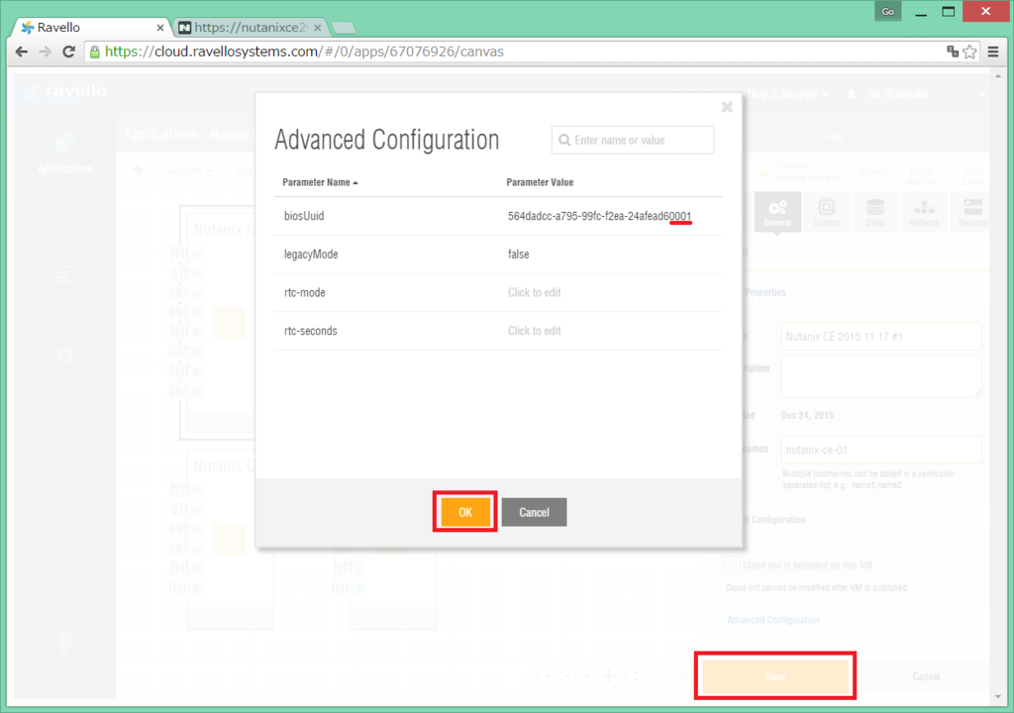Image resolution: width=1014 pixels, height=713 pixels.
Task: Switch to the nutanixce browser tab
Action: 249,27
